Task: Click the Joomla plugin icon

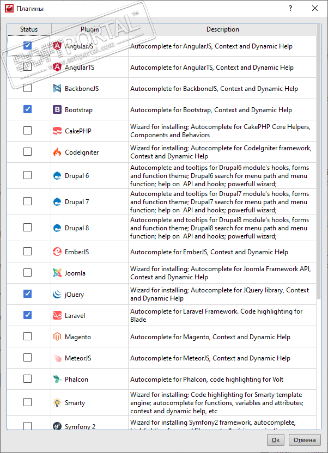Action: coord(57,273)
